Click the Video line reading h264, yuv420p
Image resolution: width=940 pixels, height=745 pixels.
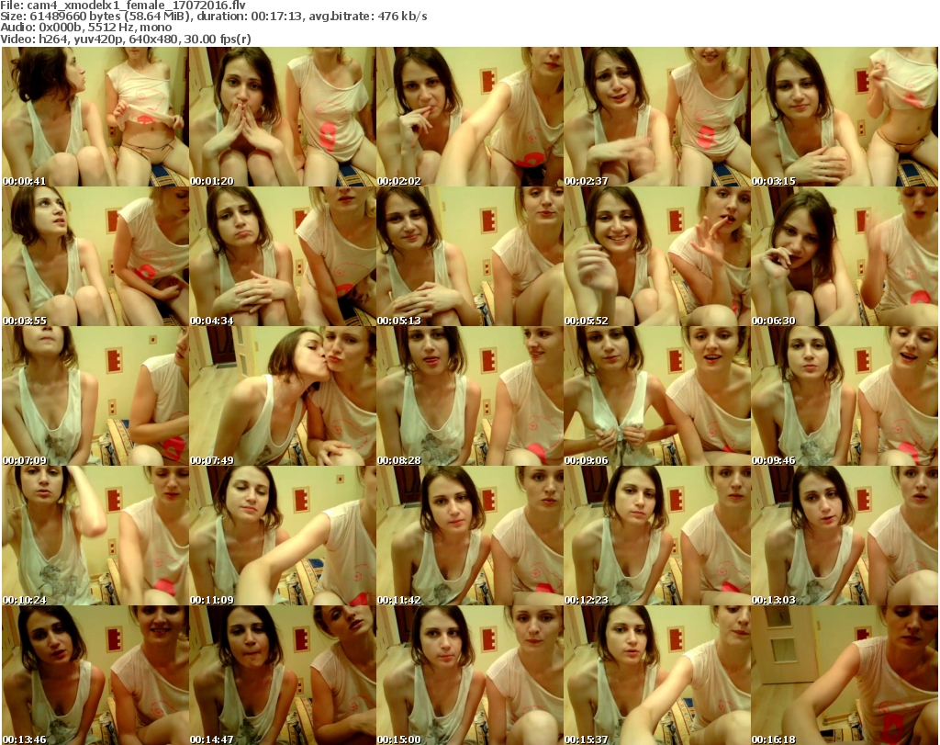pyautogui.click(x=125, y=39)
